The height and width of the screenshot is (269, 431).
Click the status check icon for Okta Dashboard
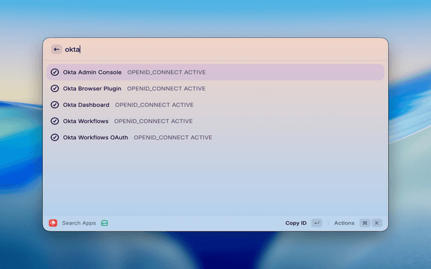pyautogui.click(x=55, y=105)
